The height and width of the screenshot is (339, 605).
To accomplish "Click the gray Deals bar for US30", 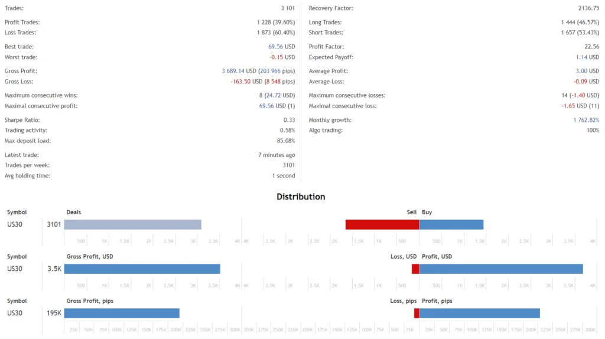I will pos(133,225).
